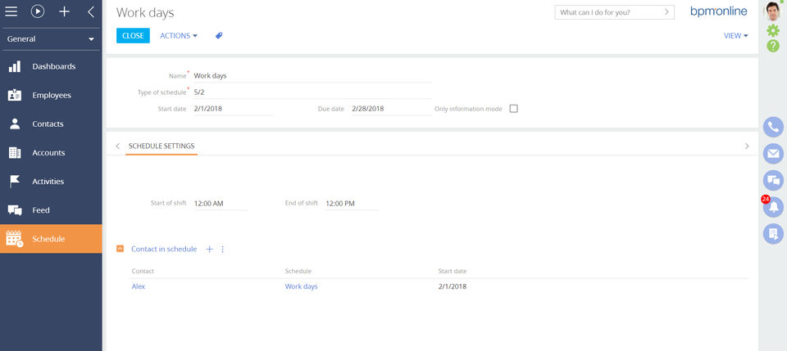Open Contact in schedule detail options menu
Viewport: 787px width, 351px height.
coord(223,249)
